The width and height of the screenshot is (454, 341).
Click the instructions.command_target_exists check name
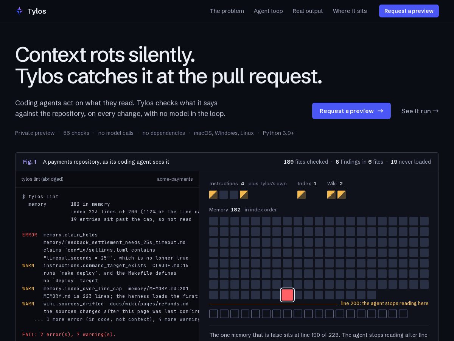95,266
